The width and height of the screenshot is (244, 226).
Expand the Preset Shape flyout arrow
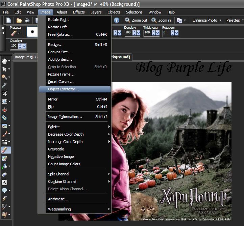(x=9, y=191)
